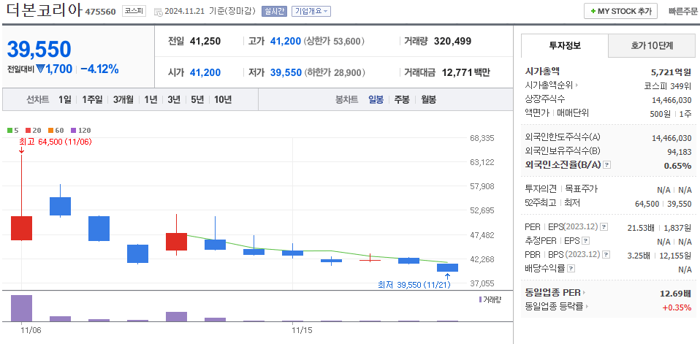This screenshot has height=344, width=700.
Task: Click the 11/15 date axis label
Action: pos(302,331)
